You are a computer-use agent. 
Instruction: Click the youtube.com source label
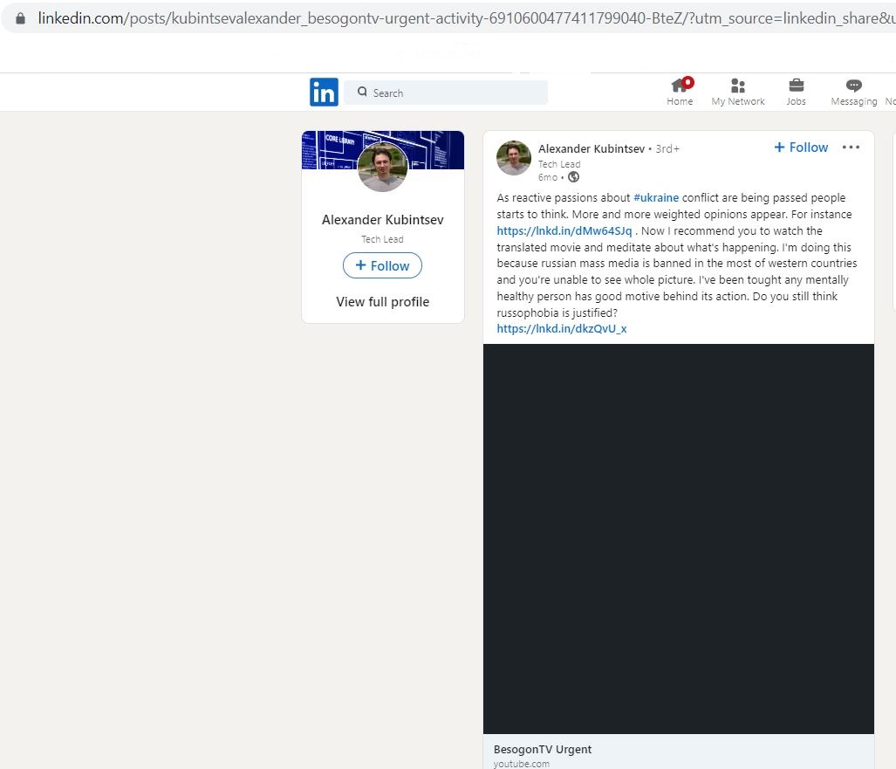click(x=521, y=763)
